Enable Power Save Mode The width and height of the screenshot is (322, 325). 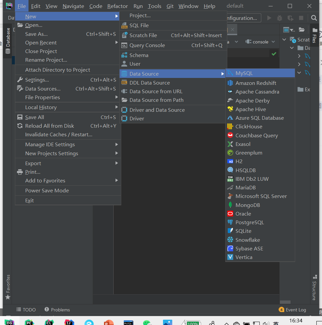[46, 190]
